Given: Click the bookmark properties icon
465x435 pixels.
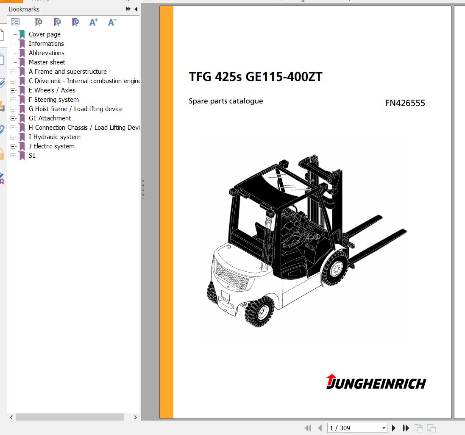Looking at the screenshot, I should click(75, 22).
